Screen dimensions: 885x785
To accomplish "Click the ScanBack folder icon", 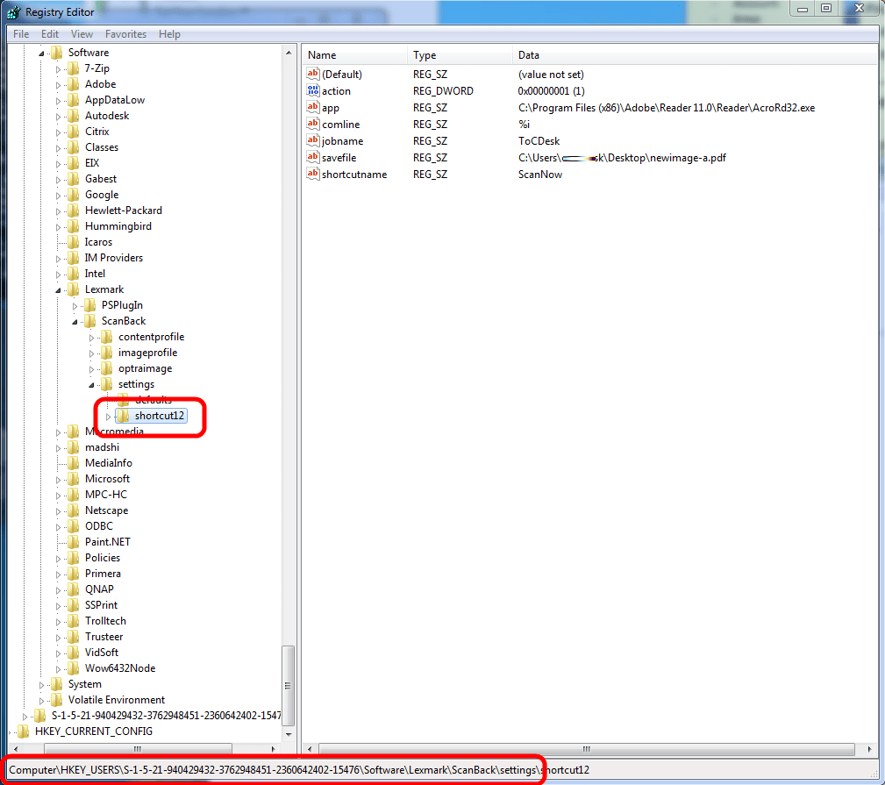I will (90, 321).
